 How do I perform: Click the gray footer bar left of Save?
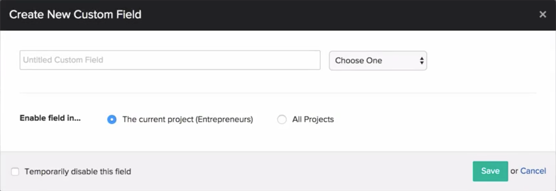(301, 171)
